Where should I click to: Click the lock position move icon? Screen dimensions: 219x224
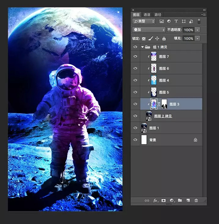[x=157, y=38]
